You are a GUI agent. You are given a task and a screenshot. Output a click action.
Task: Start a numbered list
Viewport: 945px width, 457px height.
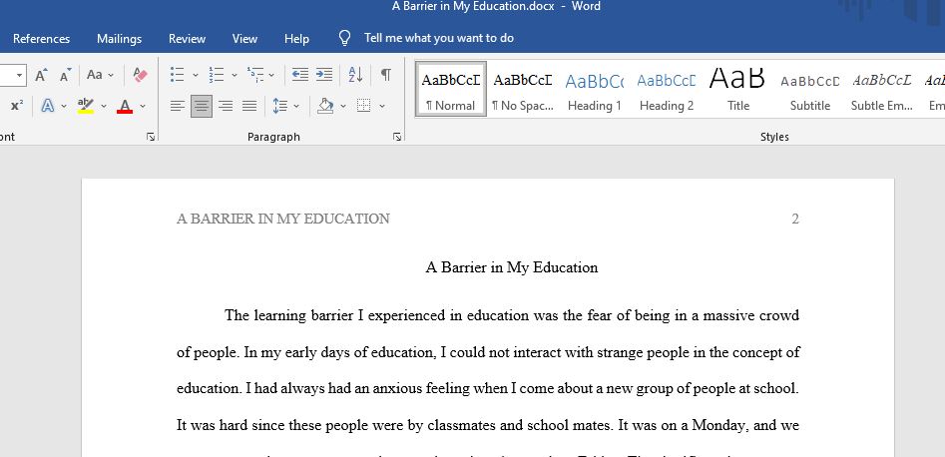pyautogui.click(x=217, y=75)
